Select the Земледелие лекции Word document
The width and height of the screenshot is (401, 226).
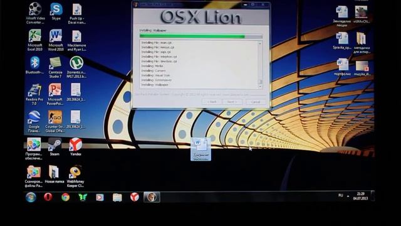click(x=342, y=17)
